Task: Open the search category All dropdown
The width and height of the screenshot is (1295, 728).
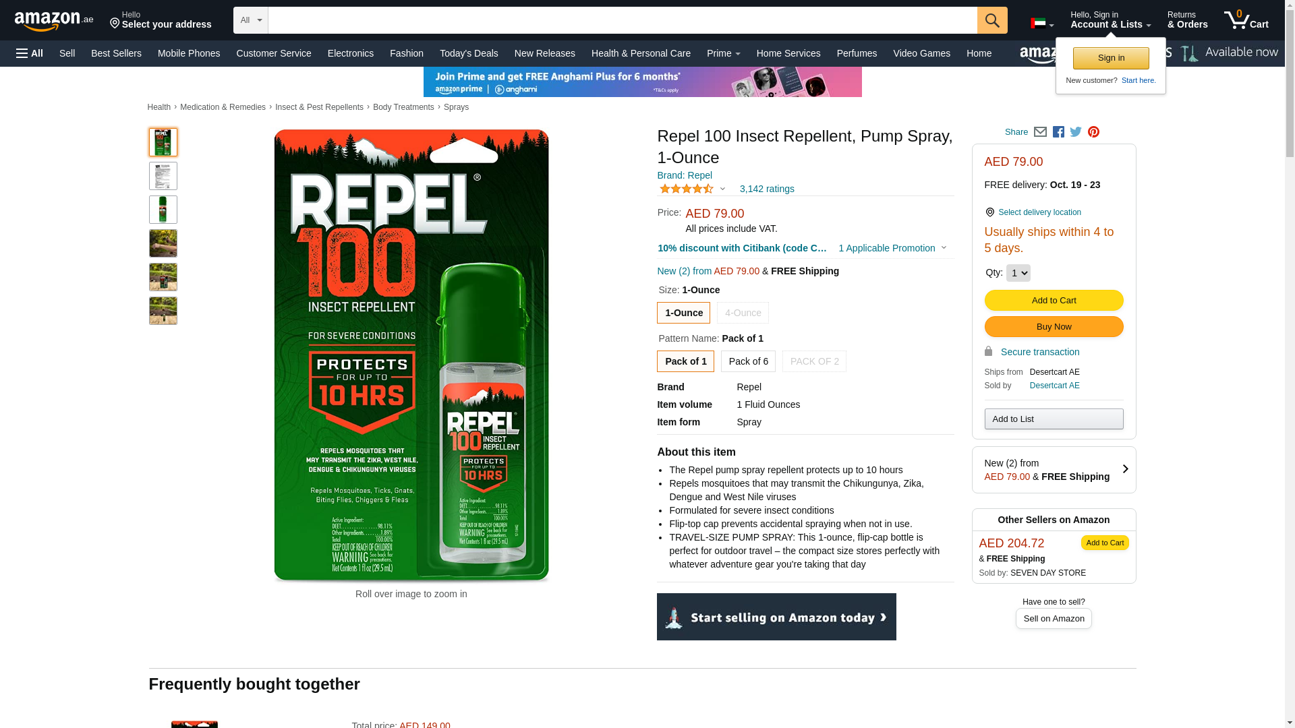Action: tap(250, 20)
